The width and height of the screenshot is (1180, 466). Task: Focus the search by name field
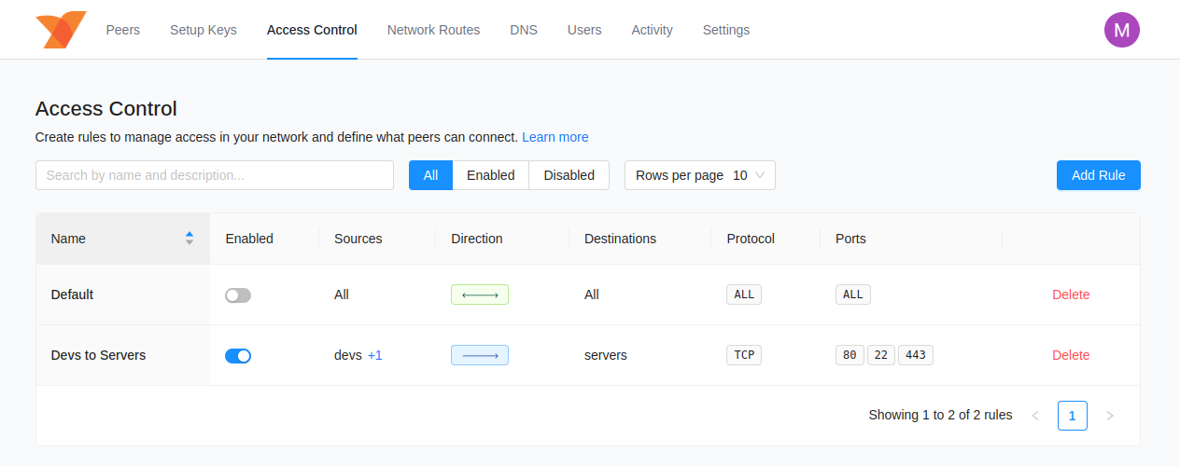click(x=215, y=175)
